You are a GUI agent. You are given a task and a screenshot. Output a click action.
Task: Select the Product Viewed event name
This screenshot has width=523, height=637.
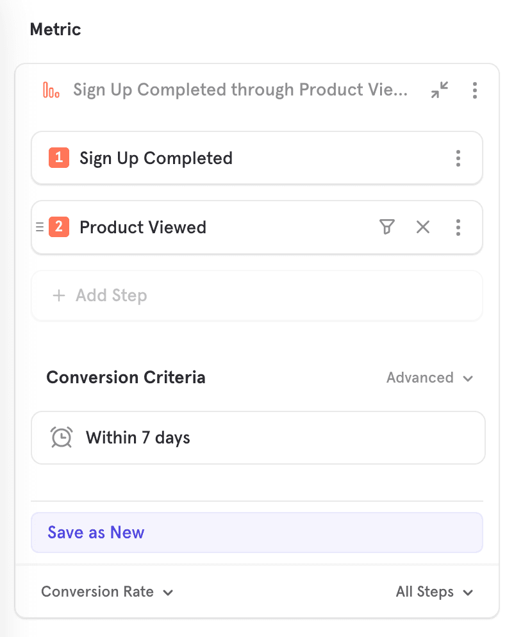coord(143,227)
